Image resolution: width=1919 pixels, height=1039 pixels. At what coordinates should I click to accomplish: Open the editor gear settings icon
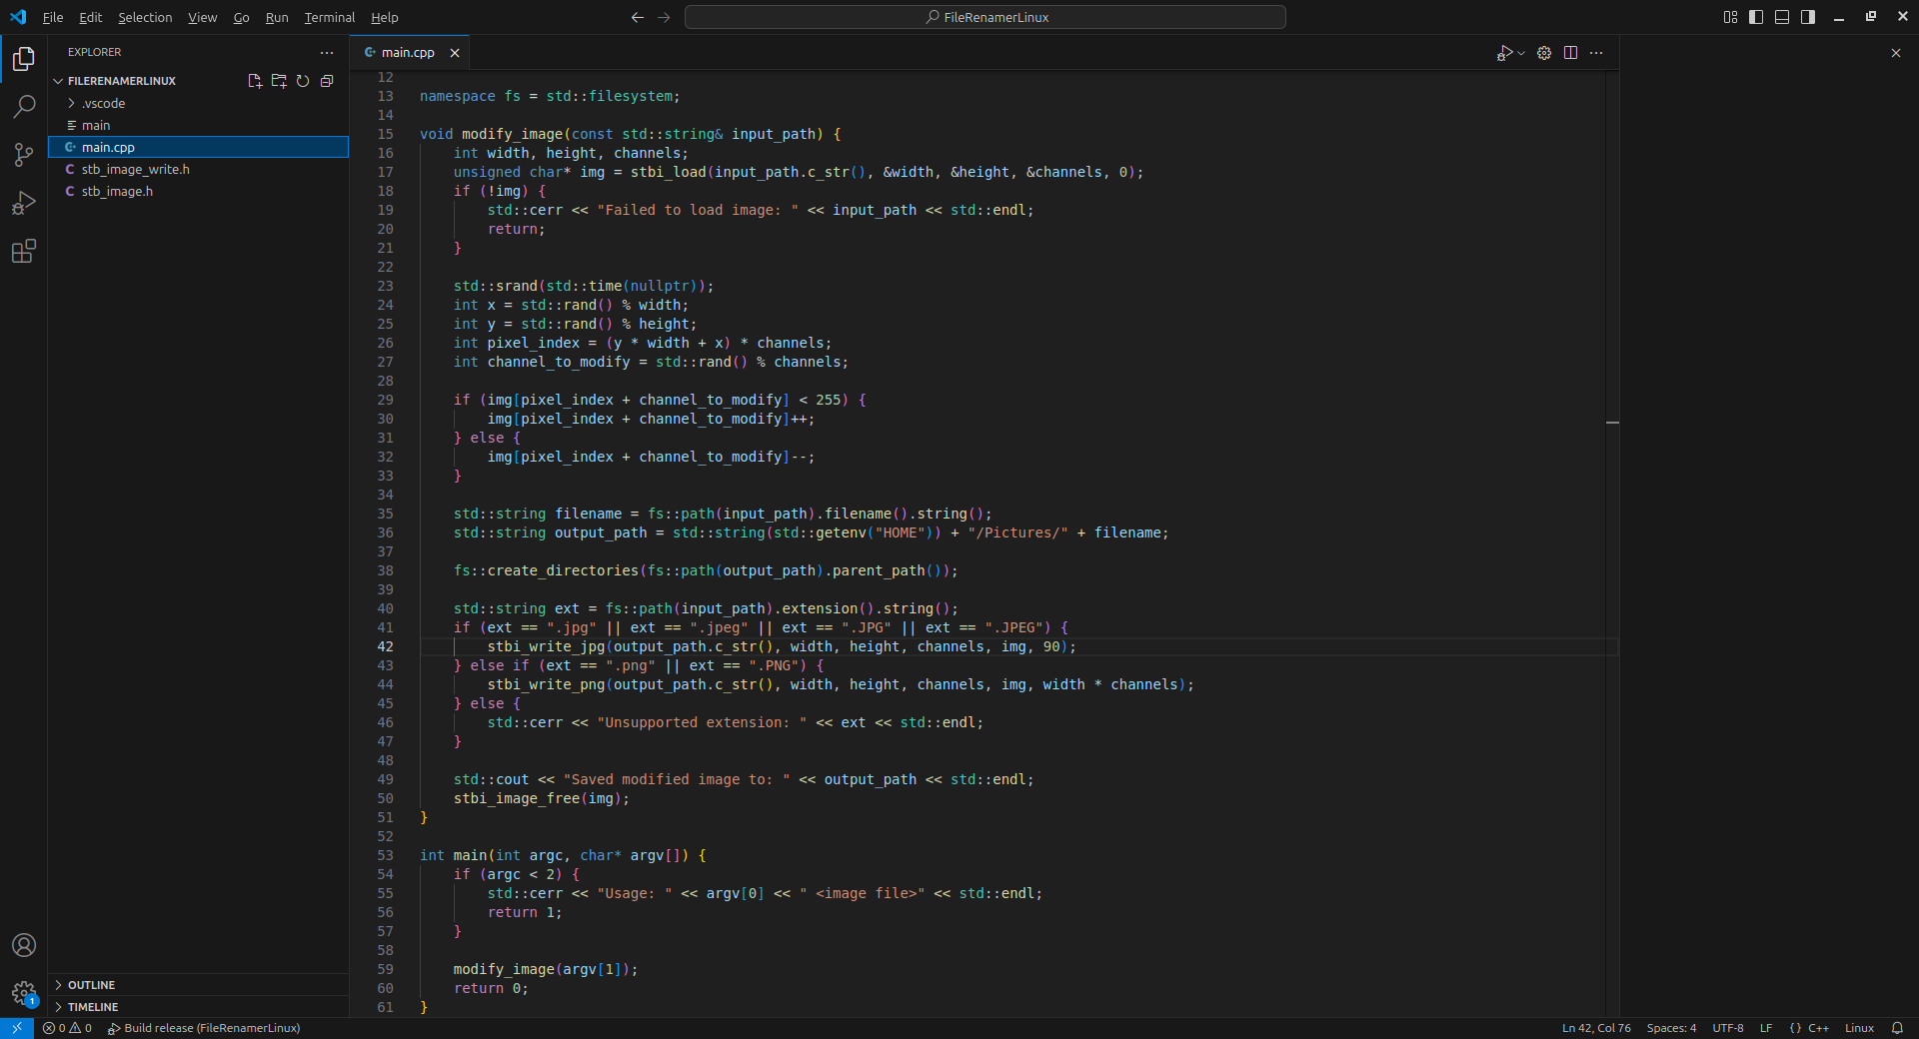click(1544, 53)
